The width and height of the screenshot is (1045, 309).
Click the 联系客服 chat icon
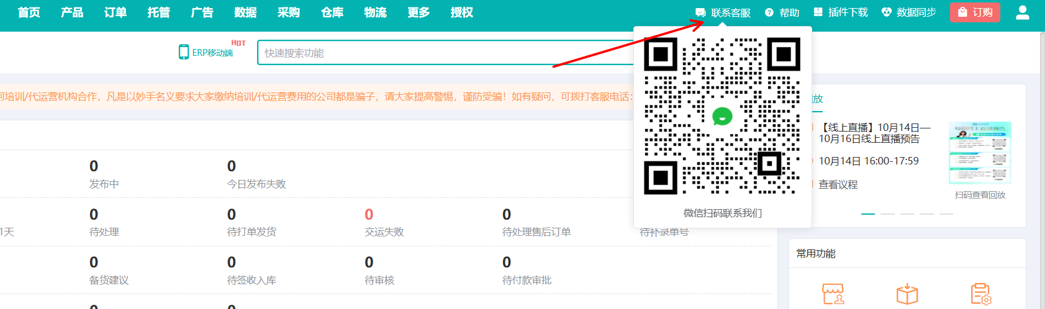(x=700, y=12)
